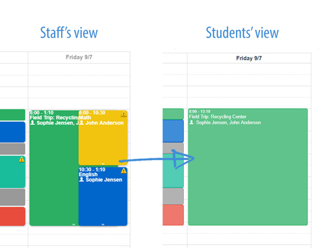
Task: Click Friday 9/7 header in Students' view
Action: (249, 58)
